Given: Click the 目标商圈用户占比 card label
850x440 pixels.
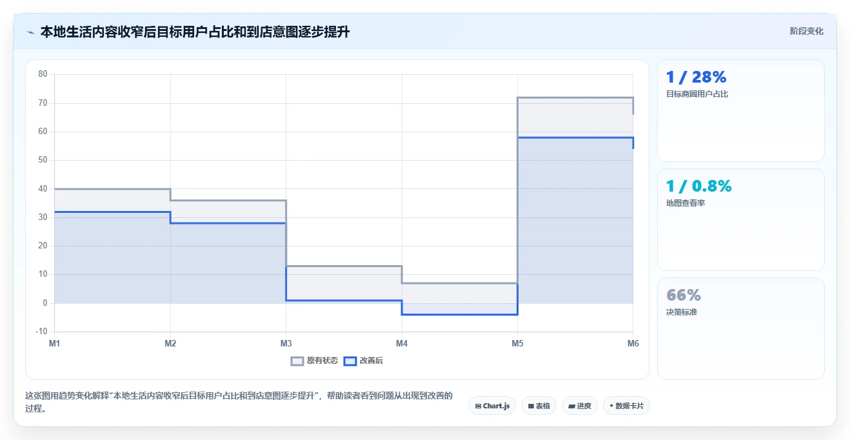Looking at the screenshot, I should pyautogui.click(x=697, y=94).
